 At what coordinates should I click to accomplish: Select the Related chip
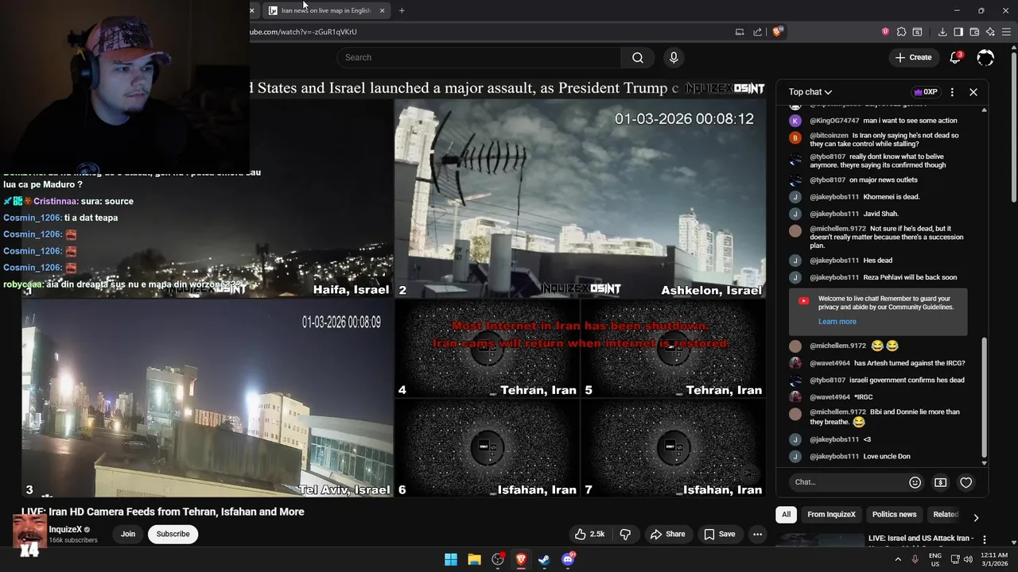[x=945, y=515]
